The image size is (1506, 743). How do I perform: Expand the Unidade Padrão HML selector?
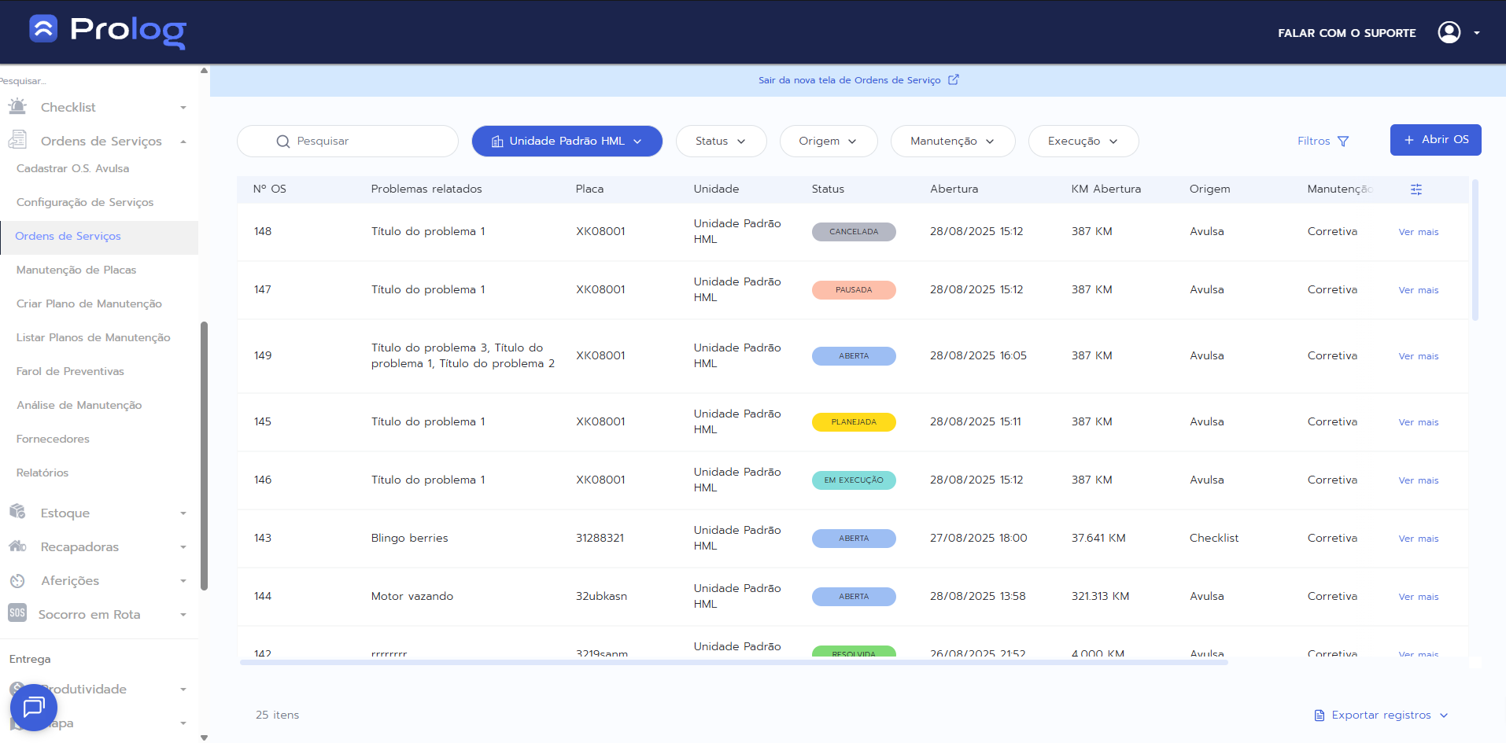pos(567,142)
